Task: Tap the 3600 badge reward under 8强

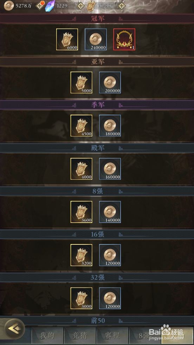Action: 82,212
